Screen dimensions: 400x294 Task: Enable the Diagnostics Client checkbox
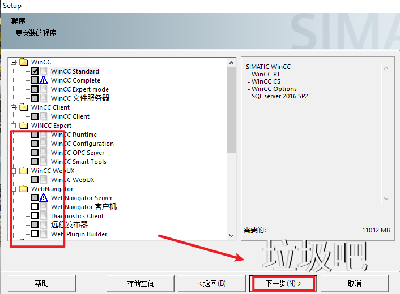pos(35,216)
